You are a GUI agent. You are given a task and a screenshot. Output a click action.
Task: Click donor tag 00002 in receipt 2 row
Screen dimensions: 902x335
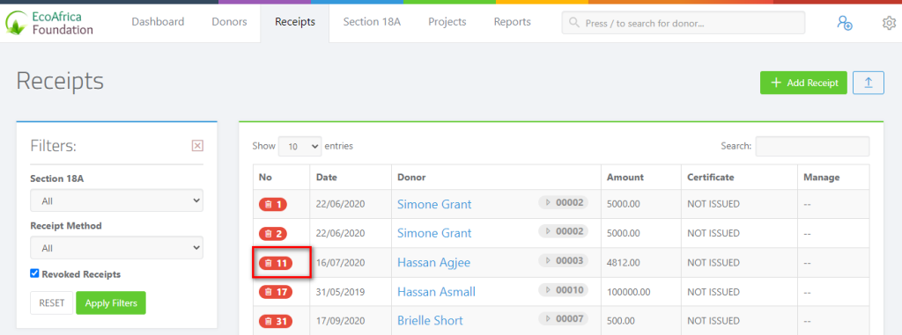click(x=563, y=231)
